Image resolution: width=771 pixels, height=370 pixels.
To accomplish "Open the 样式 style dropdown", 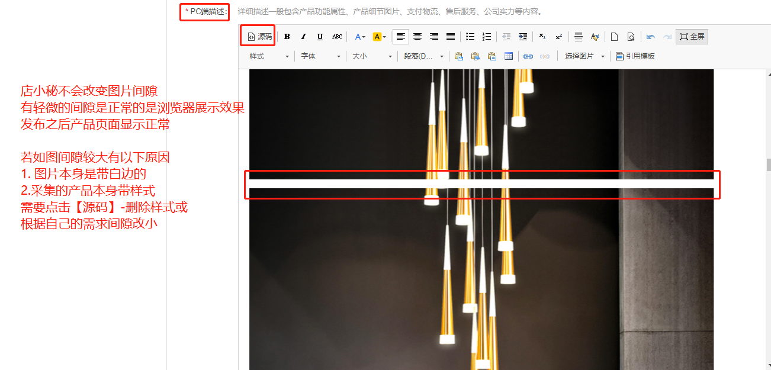I will point(269,56).
